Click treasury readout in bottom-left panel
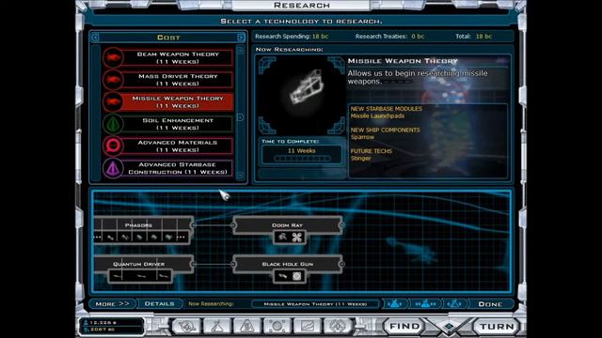Image resolution: width=602 pixels, height=338 pixels. point(103,330)
